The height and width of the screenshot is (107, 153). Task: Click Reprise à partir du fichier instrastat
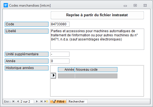click(97, 15)
